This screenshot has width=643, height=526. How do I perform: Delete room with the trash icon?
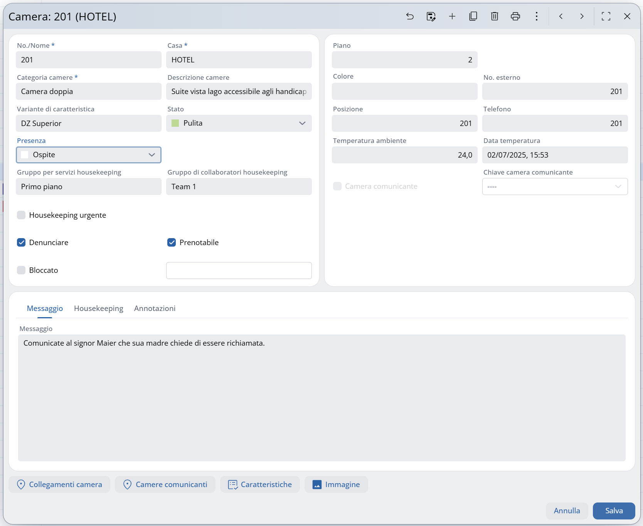495,16
